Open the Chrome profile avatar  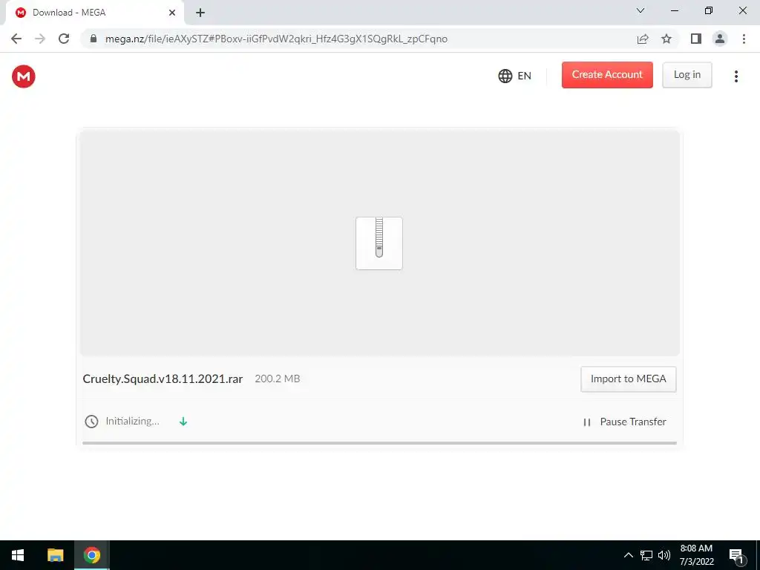720,39
